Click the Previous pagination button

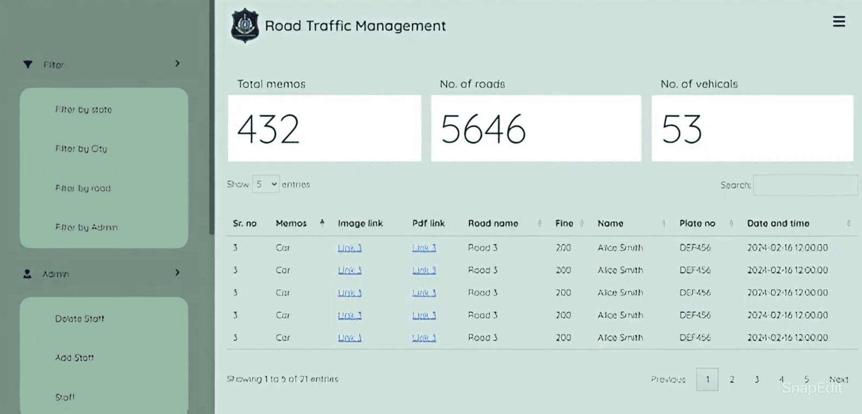pyautogui.click(x=668, y=380)
